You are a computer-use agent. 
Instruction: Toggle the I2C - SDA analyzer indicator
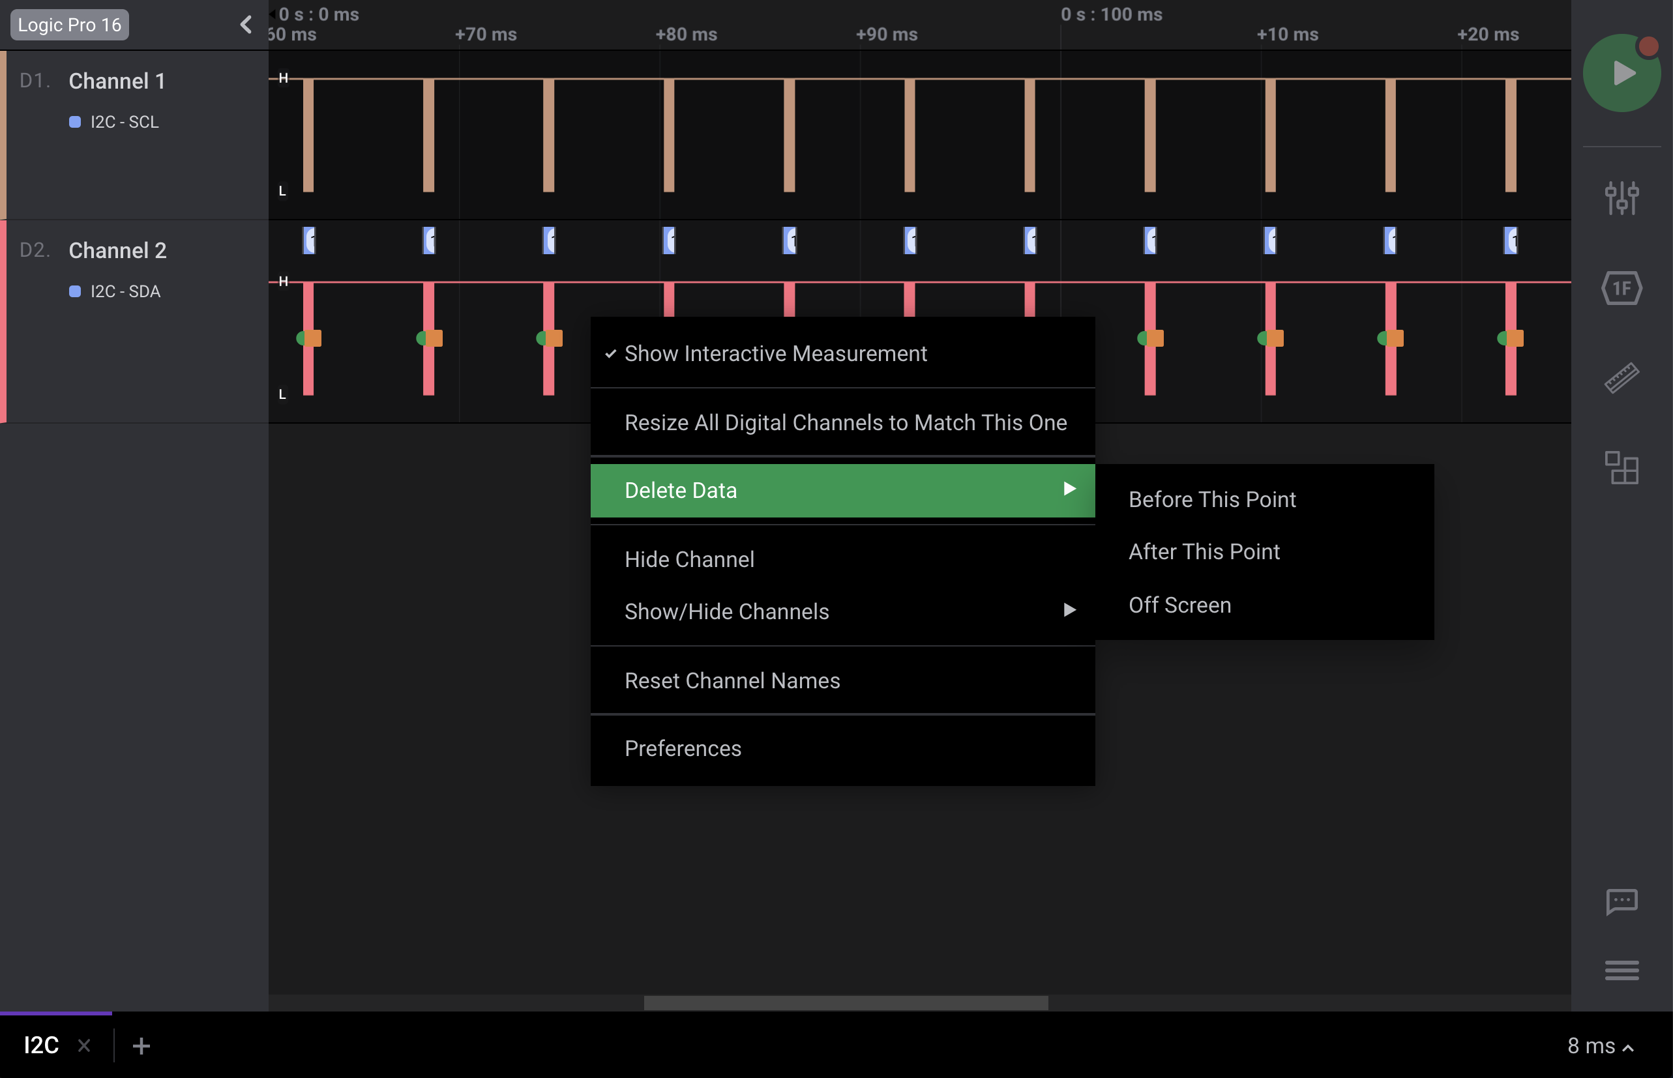point(75,291)
